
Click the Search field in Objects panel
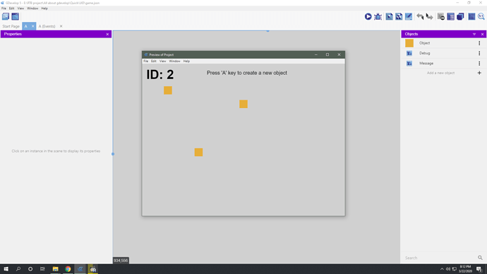click(x=440, y=258)
